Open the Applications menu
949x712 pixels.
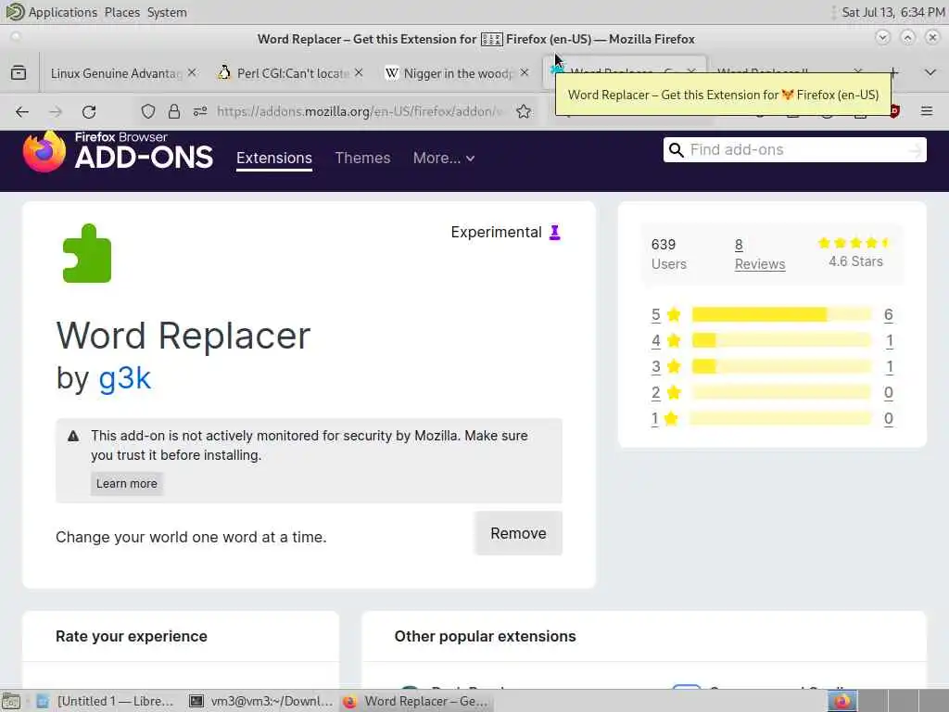63,12
